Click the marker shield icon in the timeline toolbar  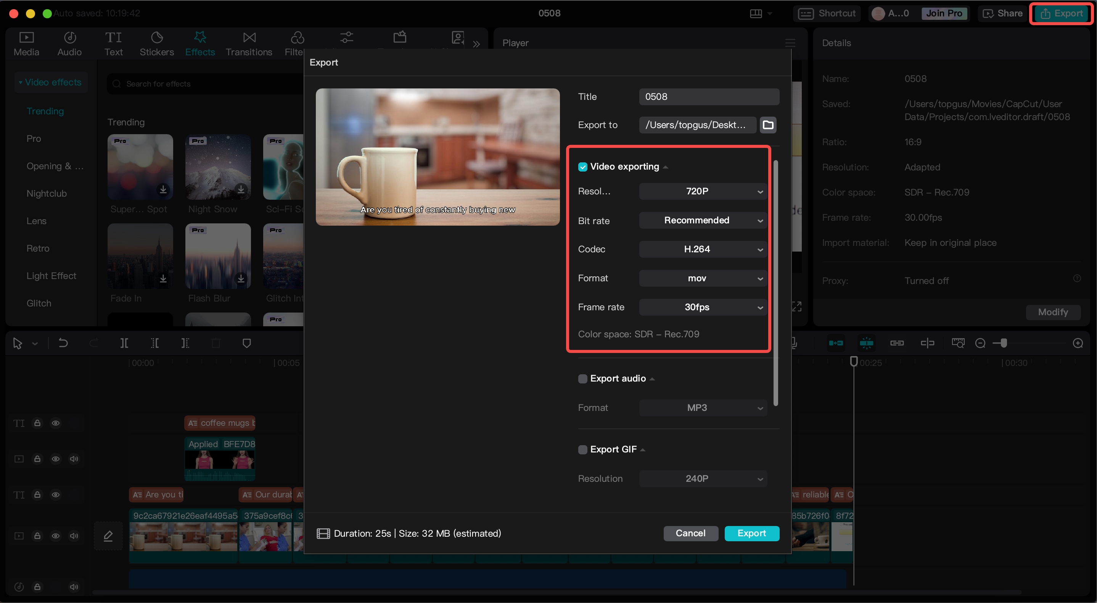coord(246,343)
